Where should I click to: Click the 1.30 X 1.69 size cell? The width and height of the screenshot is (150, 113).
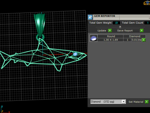pyautogui.click(x=111, y=40)
